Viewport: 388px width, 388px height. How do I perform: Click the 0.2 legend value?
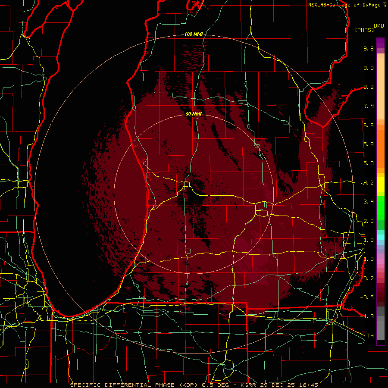[369, 278]
